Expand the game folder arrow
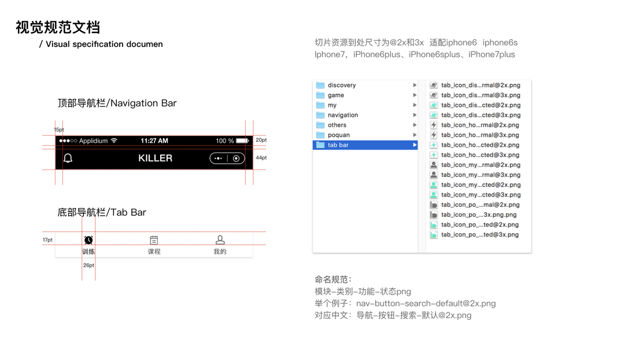This screenshot has height=347, width=617. 415,95
